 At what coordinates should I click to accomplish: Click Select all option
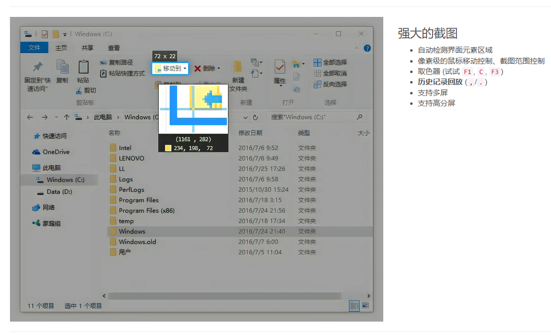click(x=330, y=63)
